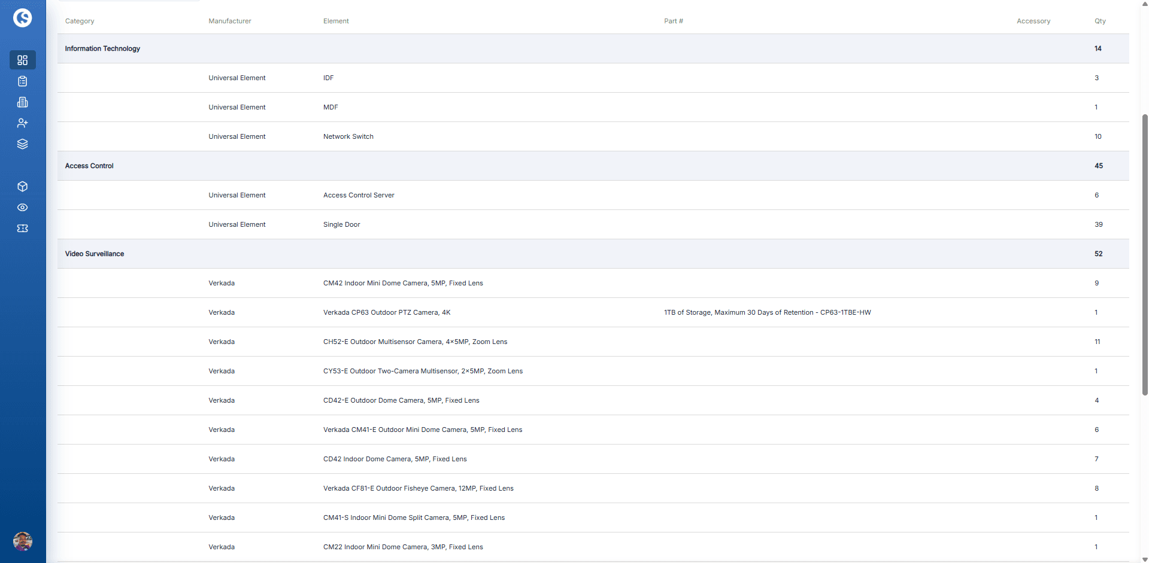Open the stacked layers icon

point(23,144)
